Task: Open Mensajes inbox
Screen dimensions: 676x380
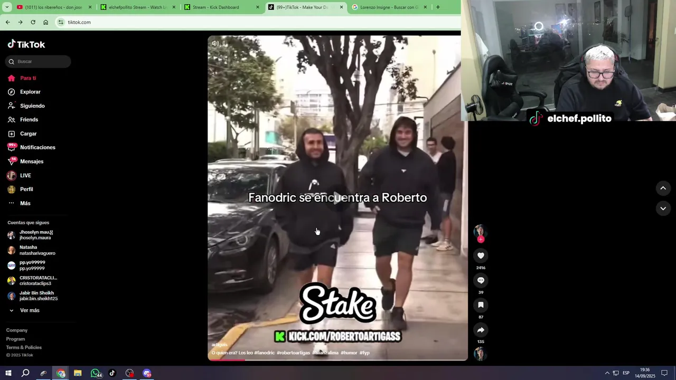Action: click(26, 161)
